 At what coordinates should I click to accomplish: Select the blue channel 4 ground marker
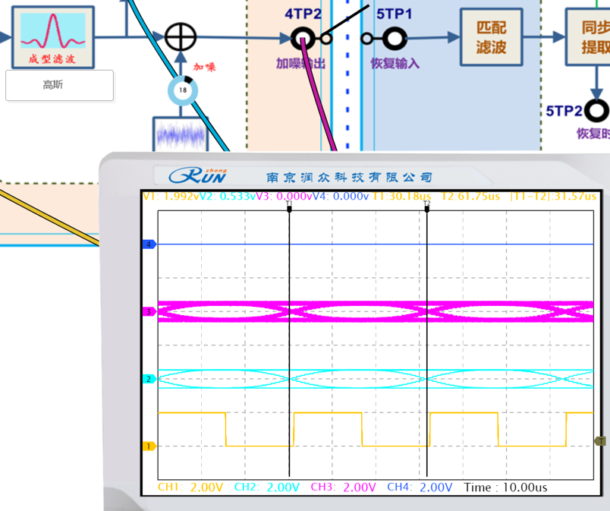(149, 244)
